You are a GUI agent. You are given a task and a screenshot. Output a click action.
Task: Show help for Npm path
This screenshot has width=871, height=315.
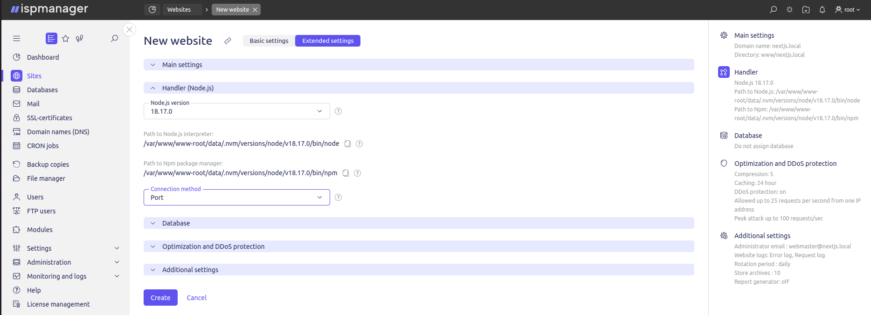[357, 173]
